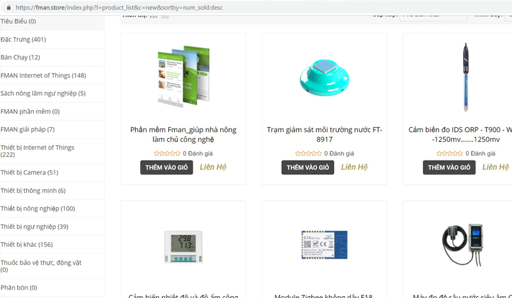
Task: Open Phần mềm Fman_giúp nhà nông product title
Action: click(183, 134)
